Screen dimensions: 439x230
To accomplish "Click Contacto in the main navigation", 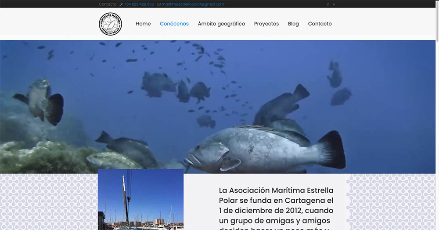I will pos(320,24).
